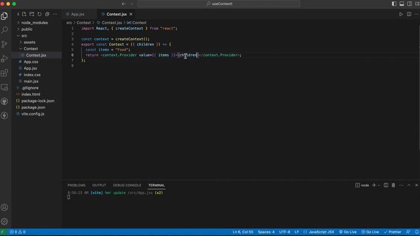Maximize the terminal panel with chevron

point(409,185)
